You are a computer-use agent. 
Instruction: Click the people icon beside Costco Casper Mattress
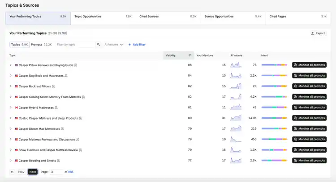pos(80,118)
